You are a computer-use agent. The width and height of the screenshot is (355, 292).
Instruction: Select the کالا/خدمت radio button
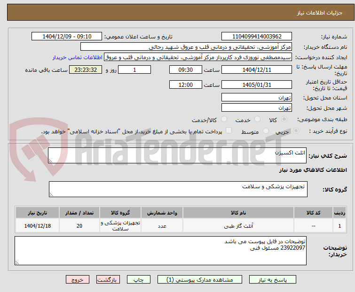pos(224,119)
